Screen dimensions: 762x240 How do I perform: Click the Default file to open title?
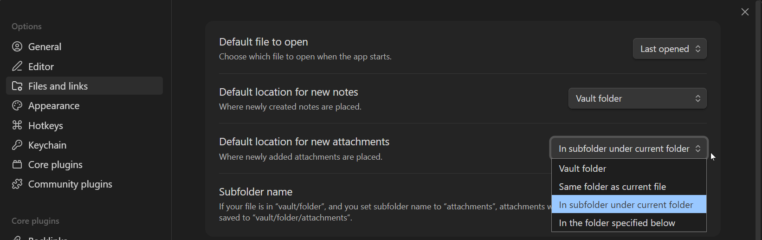264,42
